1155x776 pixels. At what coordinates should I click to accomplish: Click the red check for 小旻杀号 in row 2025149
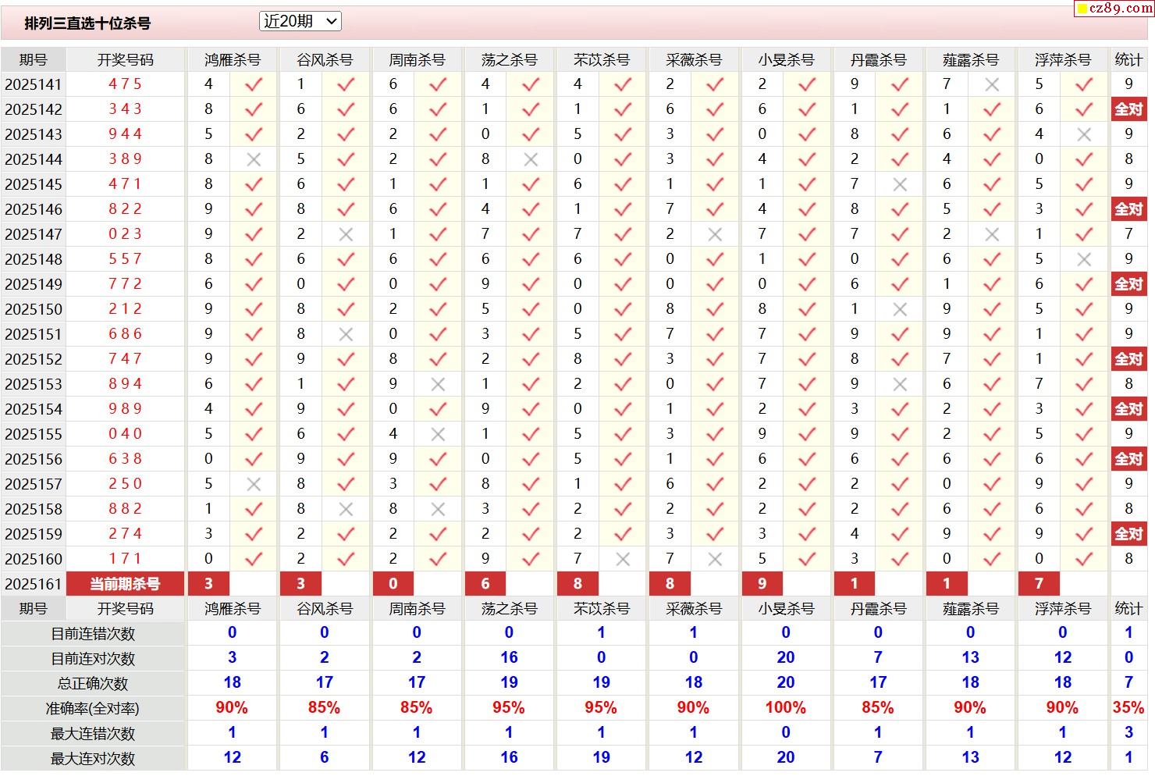click(807, 284)
